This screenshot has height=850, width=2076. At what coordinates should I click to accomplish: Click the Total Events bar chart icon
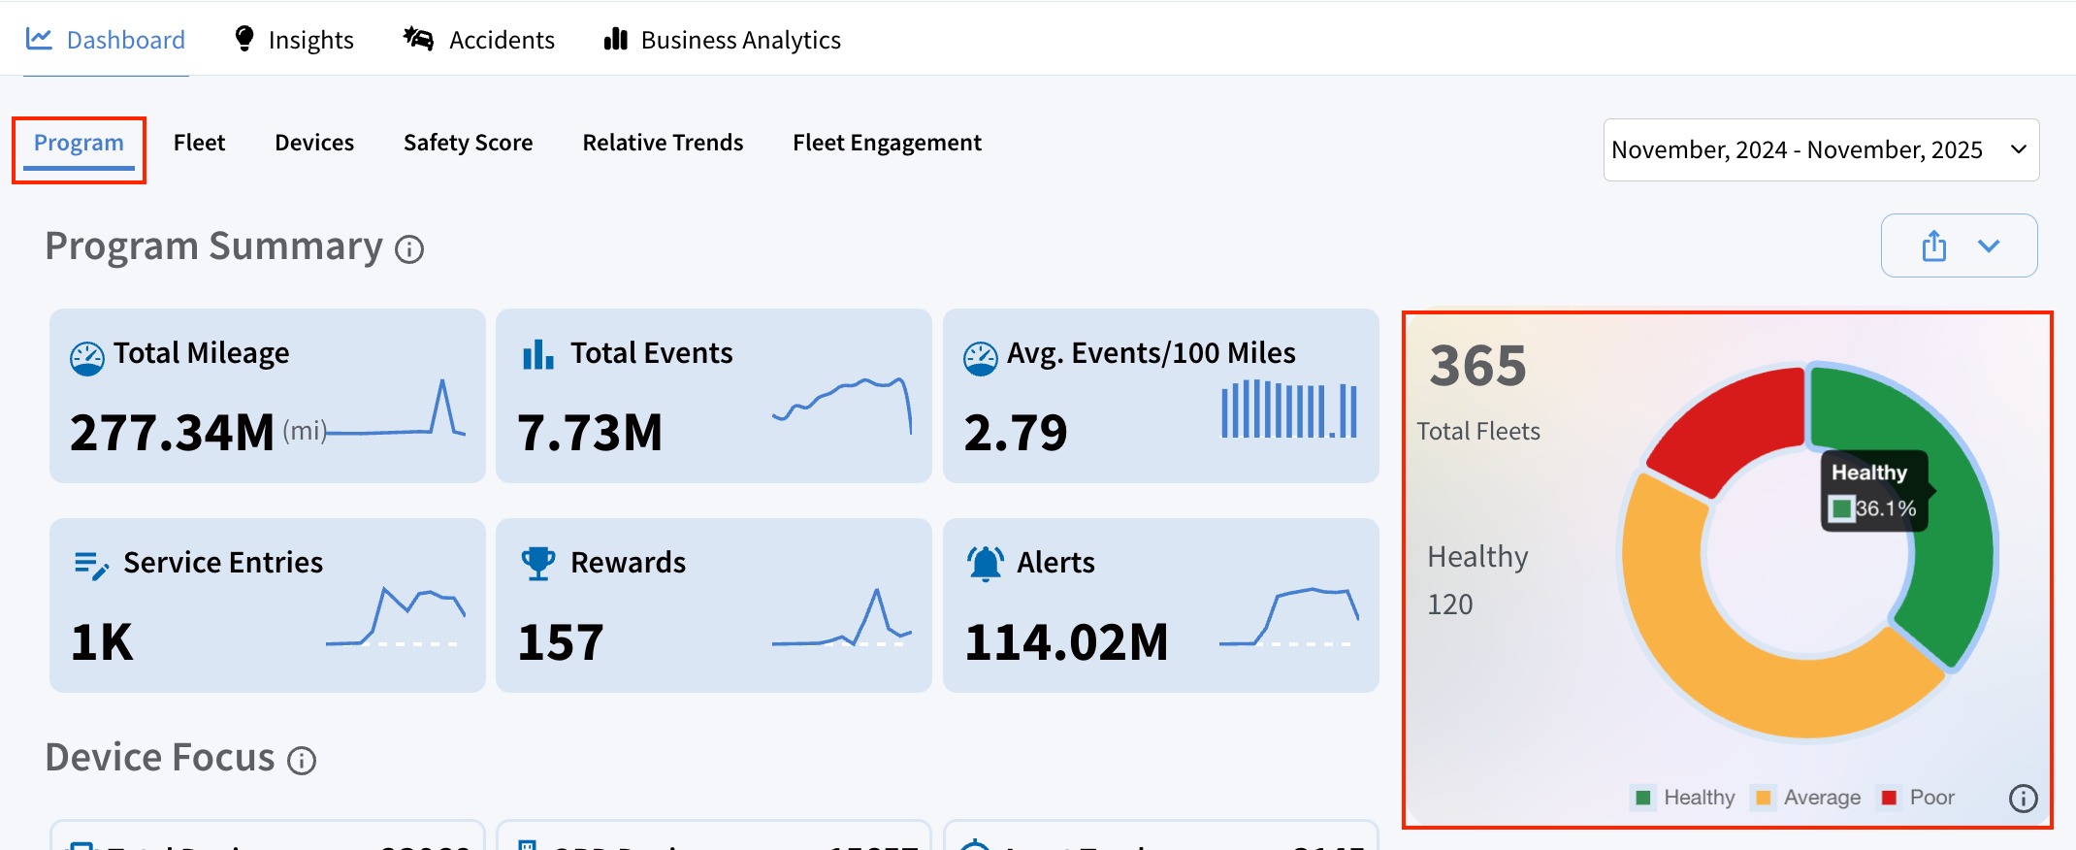tap(537, 354)
